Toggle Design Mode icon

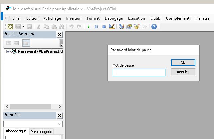112,27
